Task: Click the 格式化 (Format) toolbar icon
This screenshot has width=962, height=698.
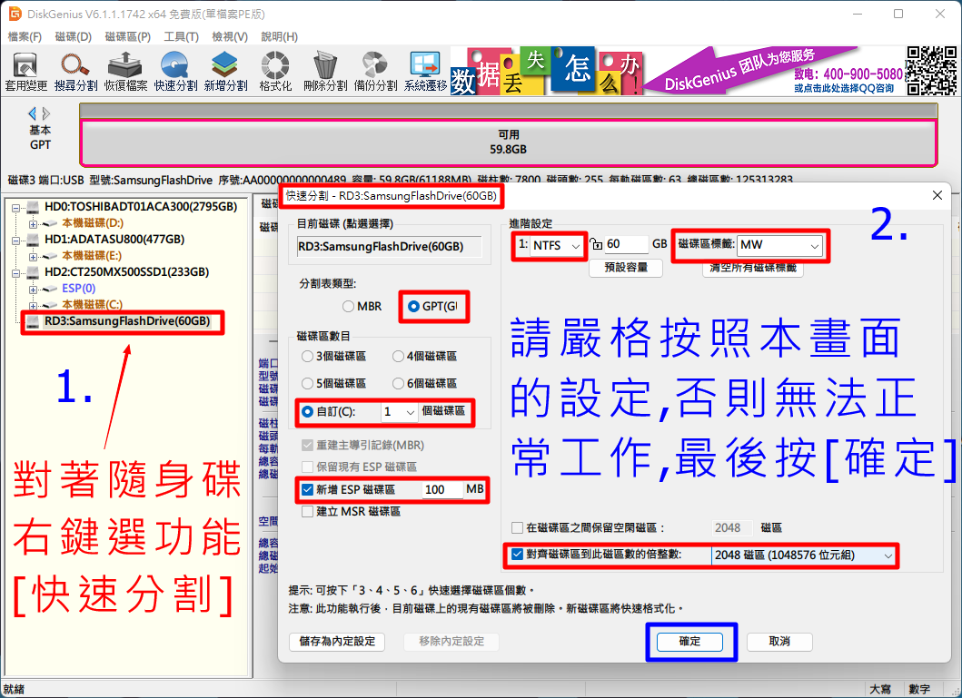Action: (x=275, y=71)
